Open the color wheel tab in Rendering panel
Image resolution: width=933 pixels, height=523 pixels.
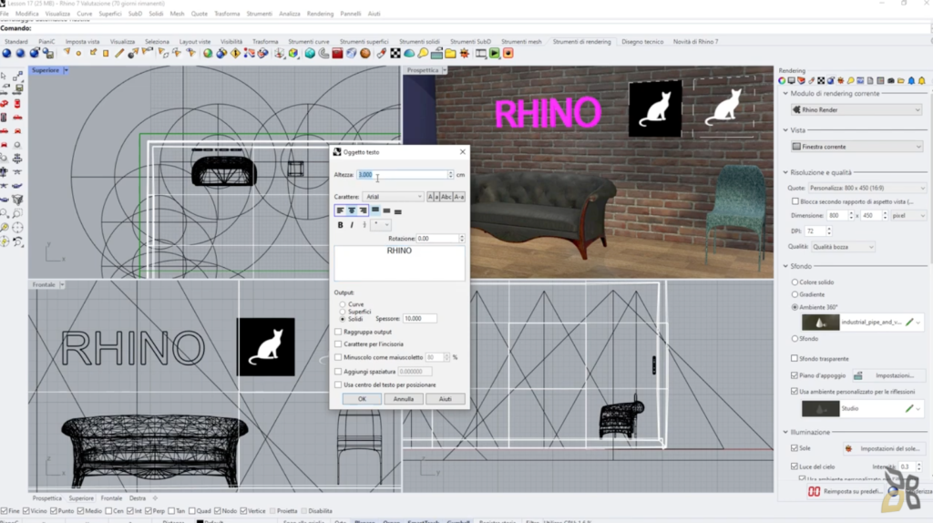click(x=782, y=80)
